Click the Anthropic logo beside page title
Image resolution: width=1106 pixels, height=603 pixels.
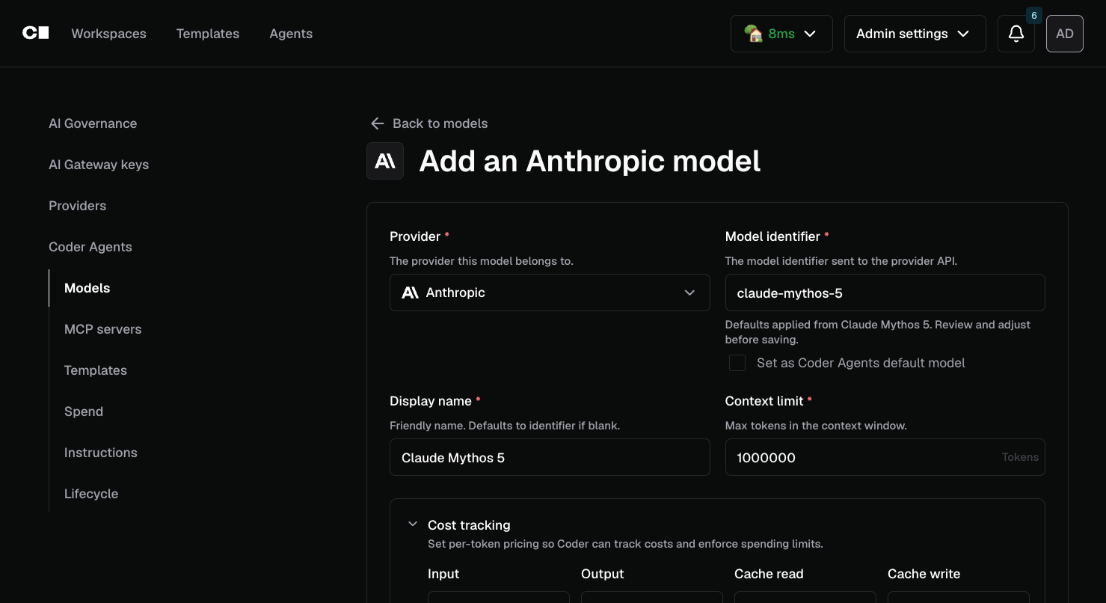385,161
